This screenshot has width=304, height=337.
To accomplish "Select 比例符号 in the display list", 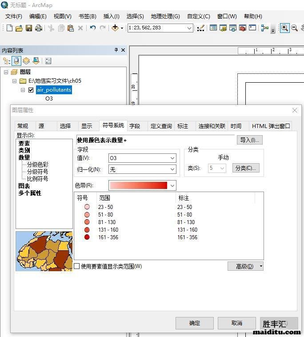I will click(x=38, y=179).
